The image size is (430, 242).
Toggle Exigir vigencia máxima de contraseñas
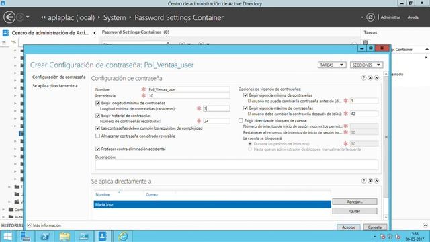[245, 108]
